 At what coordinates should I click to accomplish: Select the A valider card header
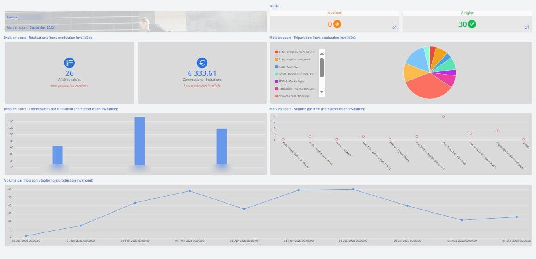point(335,13)
